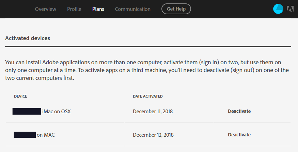The height and width of the screenshot is (152, 298).
Task: Deactivate the iMac on OSX device
Action: coord(239,111)
